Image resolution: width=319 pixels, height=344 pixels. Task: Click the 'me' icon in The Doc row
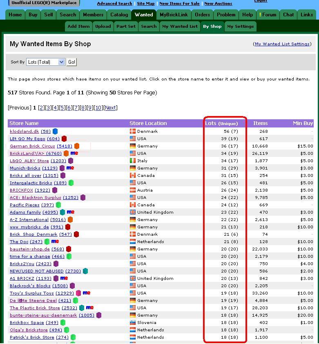(x=55, y=241)
